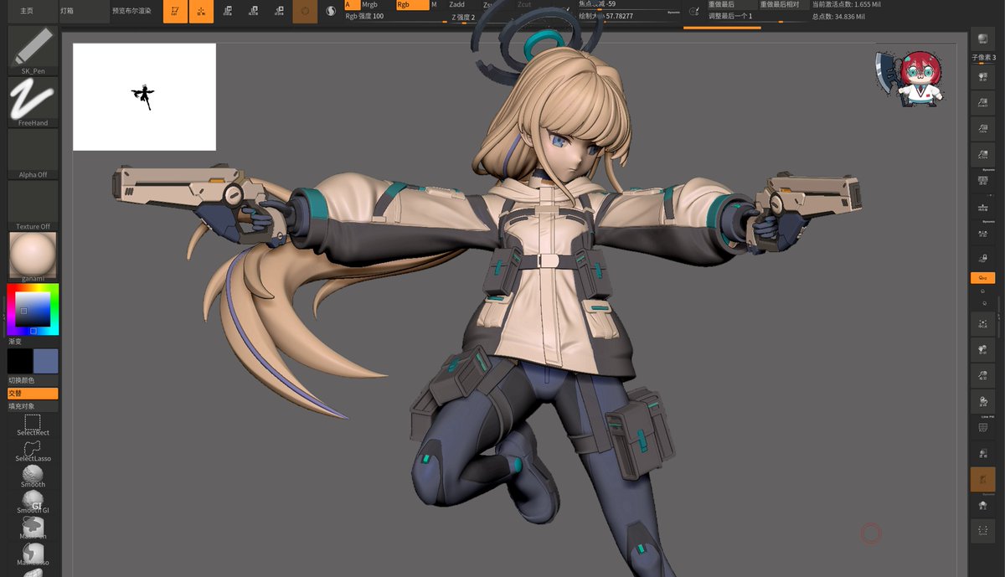Enable Mrgb paint mode
This screenshot has width=1005, height=577.
click(377, 5)
